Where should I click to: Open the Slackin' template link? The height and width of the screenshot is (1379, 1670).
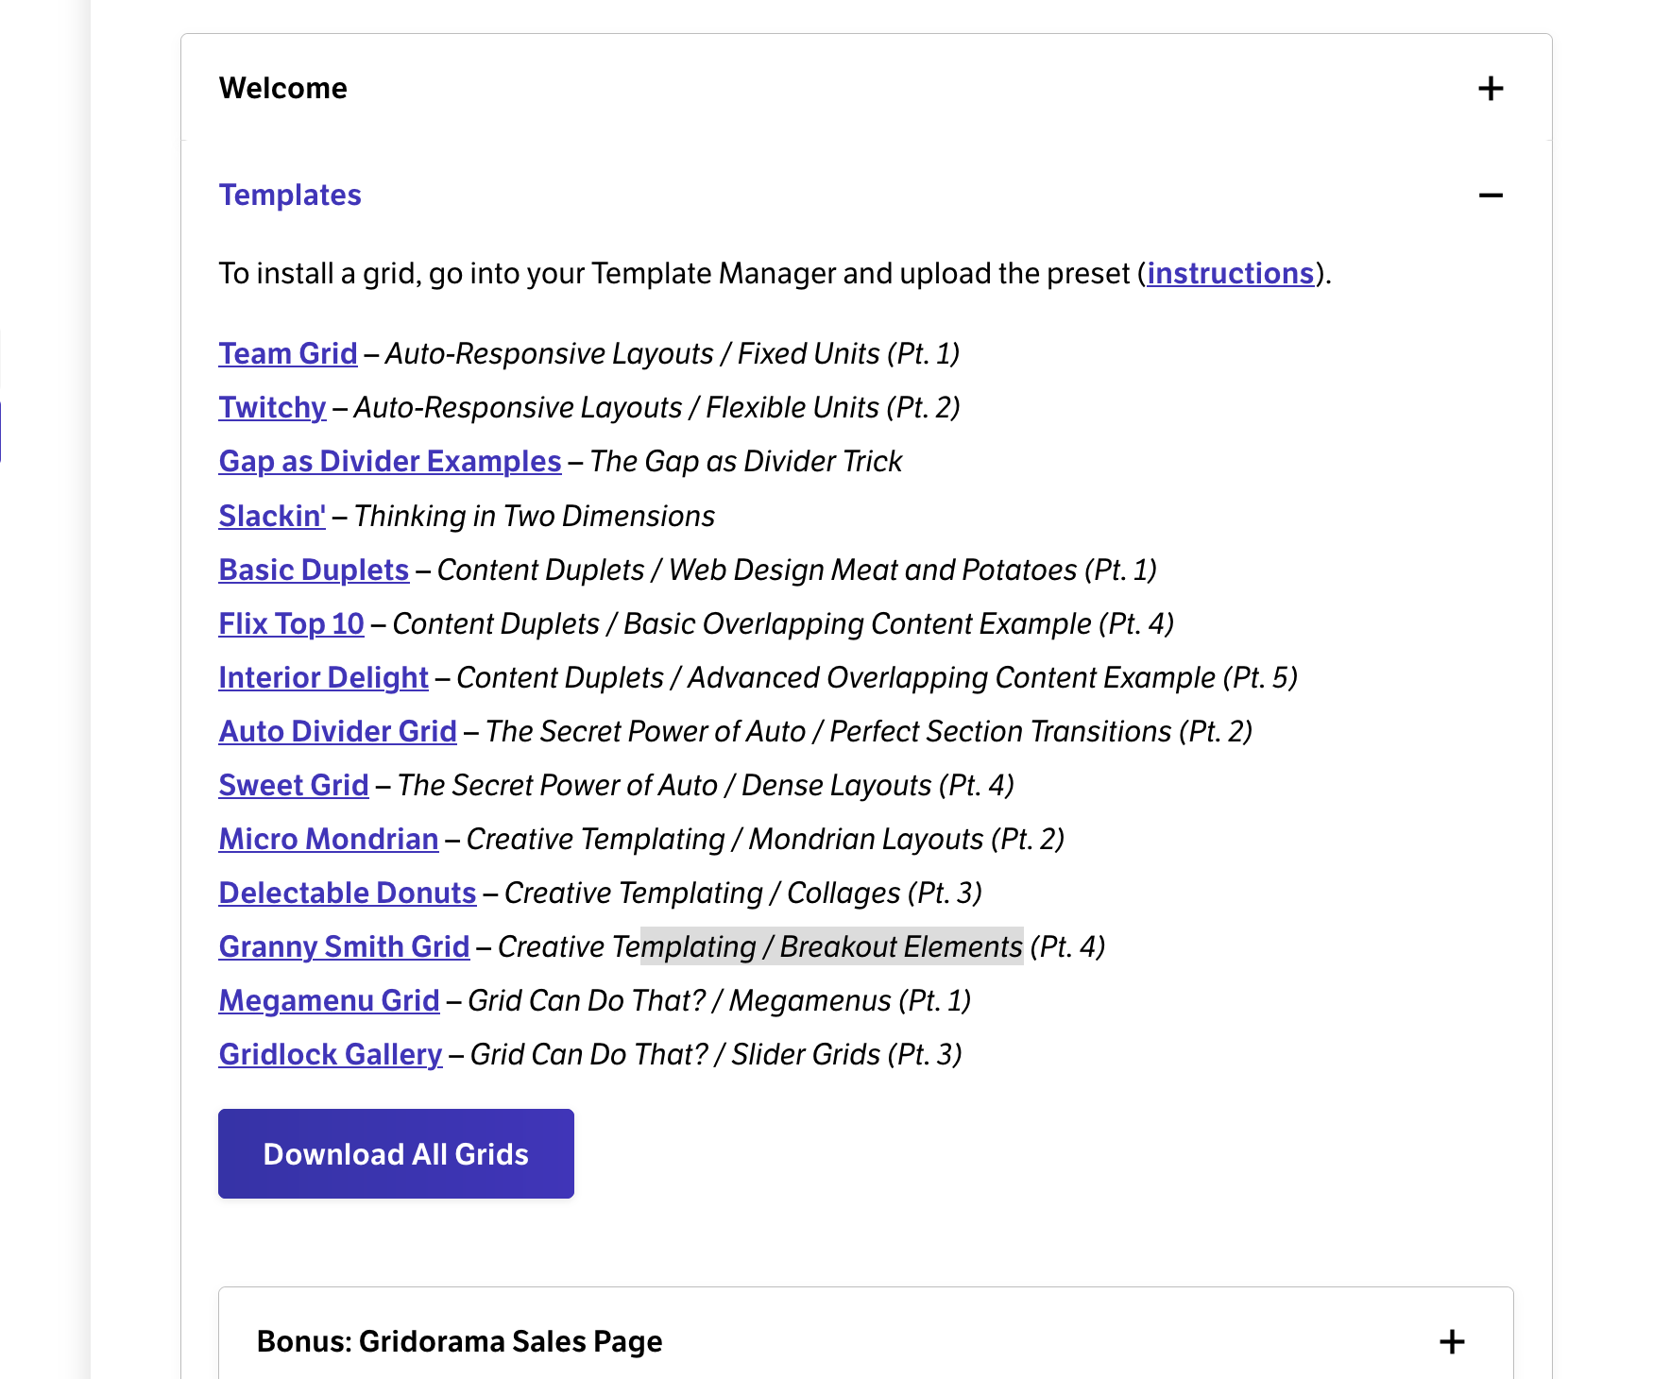click(272, 516)
